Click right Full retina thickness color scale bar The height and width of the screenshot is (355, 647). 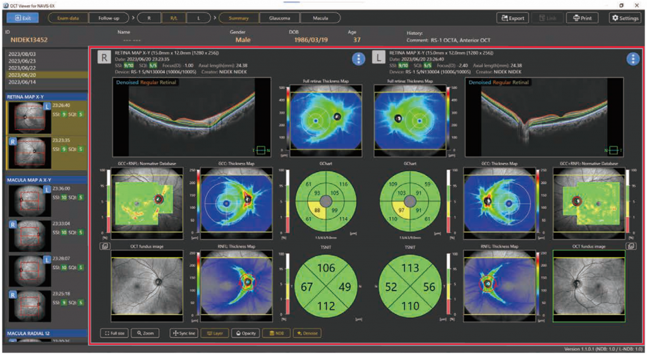287,119
